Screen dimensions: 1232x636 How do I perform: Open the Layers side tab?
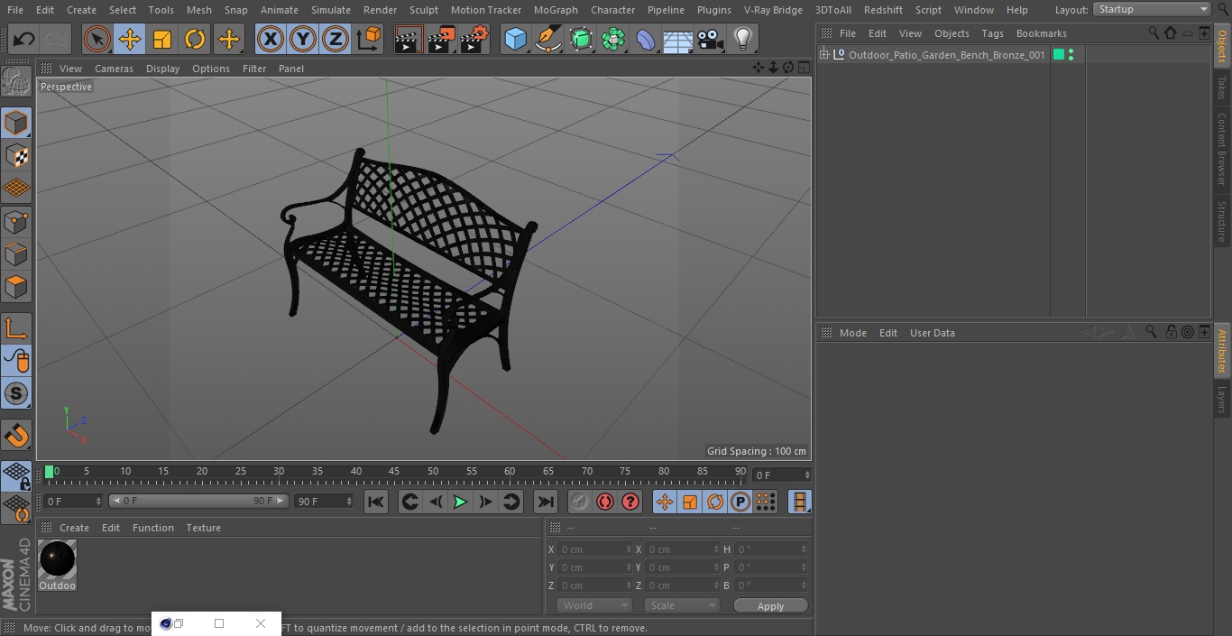pos(1222,399)
